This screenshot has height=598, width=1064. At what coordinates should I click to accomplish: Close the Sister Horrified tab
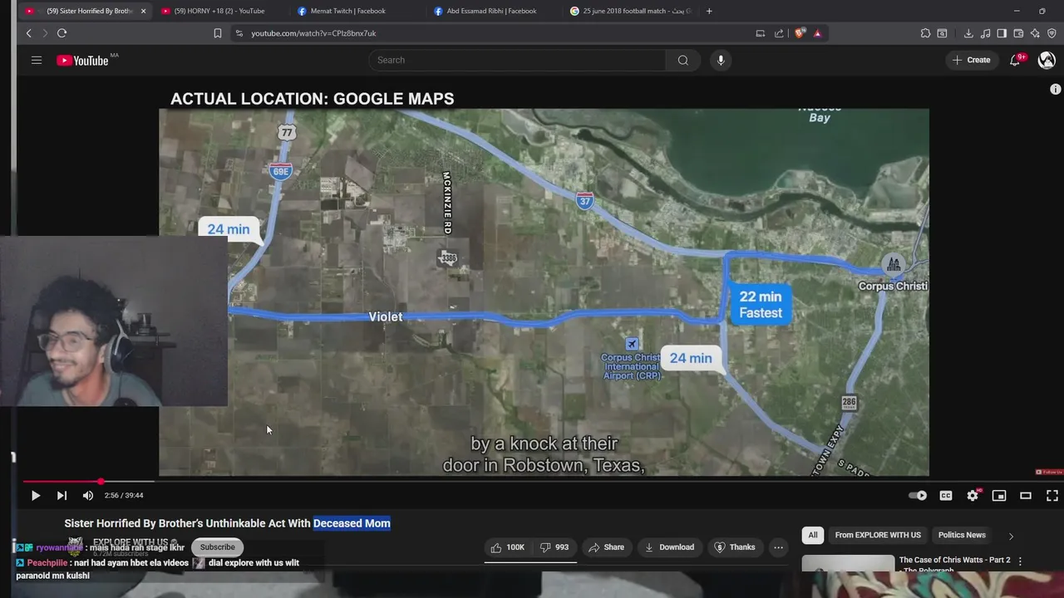(143, 11)
